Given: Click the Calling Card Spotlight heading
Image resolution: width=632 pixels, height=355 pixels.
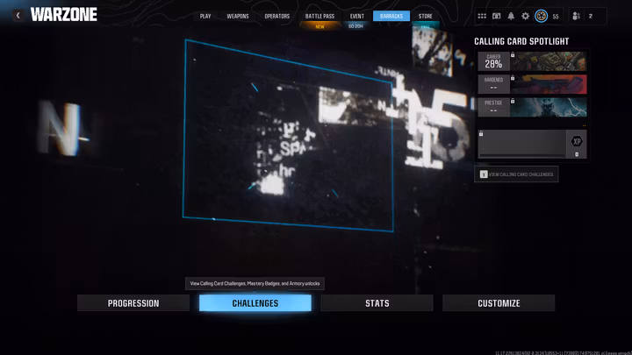Looking at the screenshot, I should (521, 41).
